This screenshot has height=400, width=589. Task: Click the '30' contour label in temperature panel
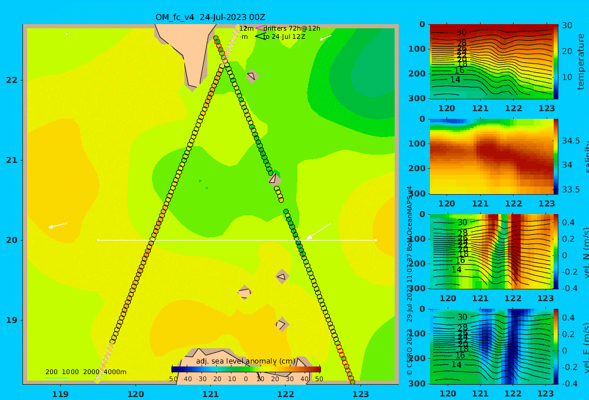click(x=461, y=32)
